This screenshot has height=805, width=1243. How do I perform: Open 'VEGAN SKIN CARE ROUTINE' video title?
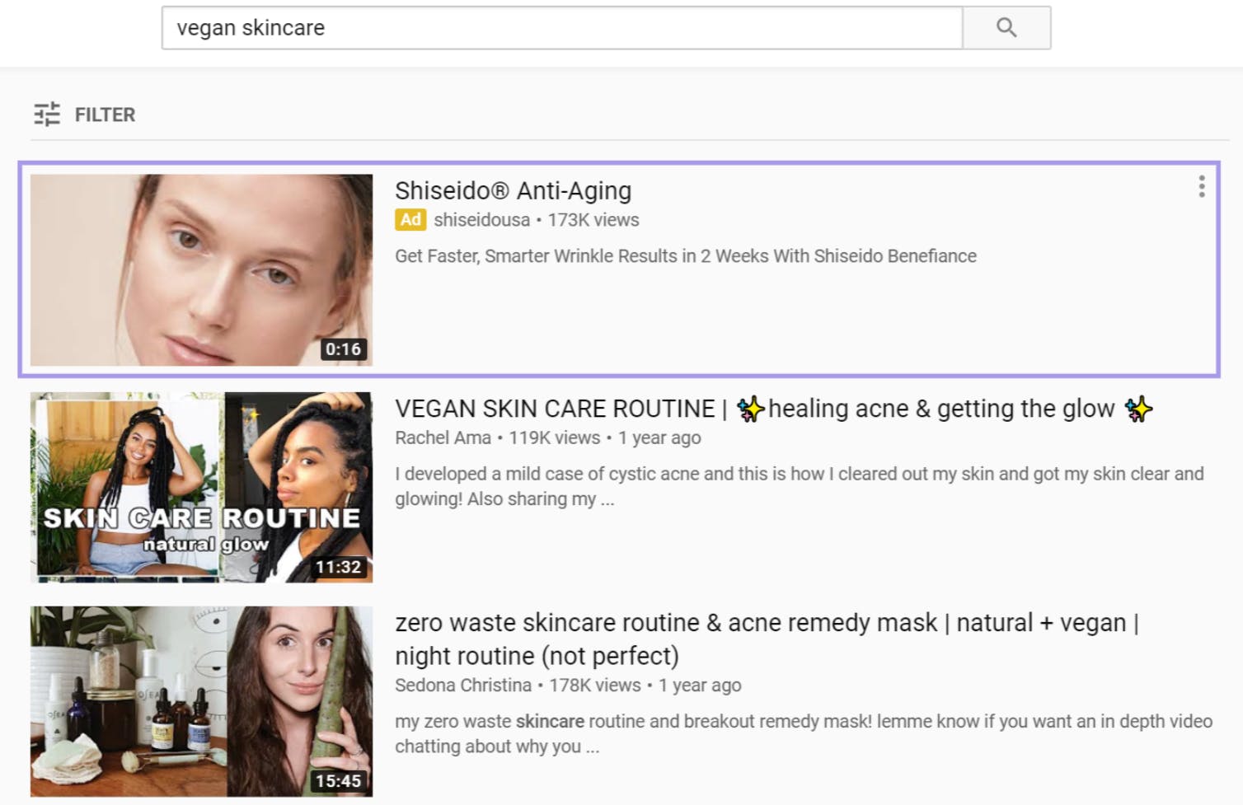774,409
